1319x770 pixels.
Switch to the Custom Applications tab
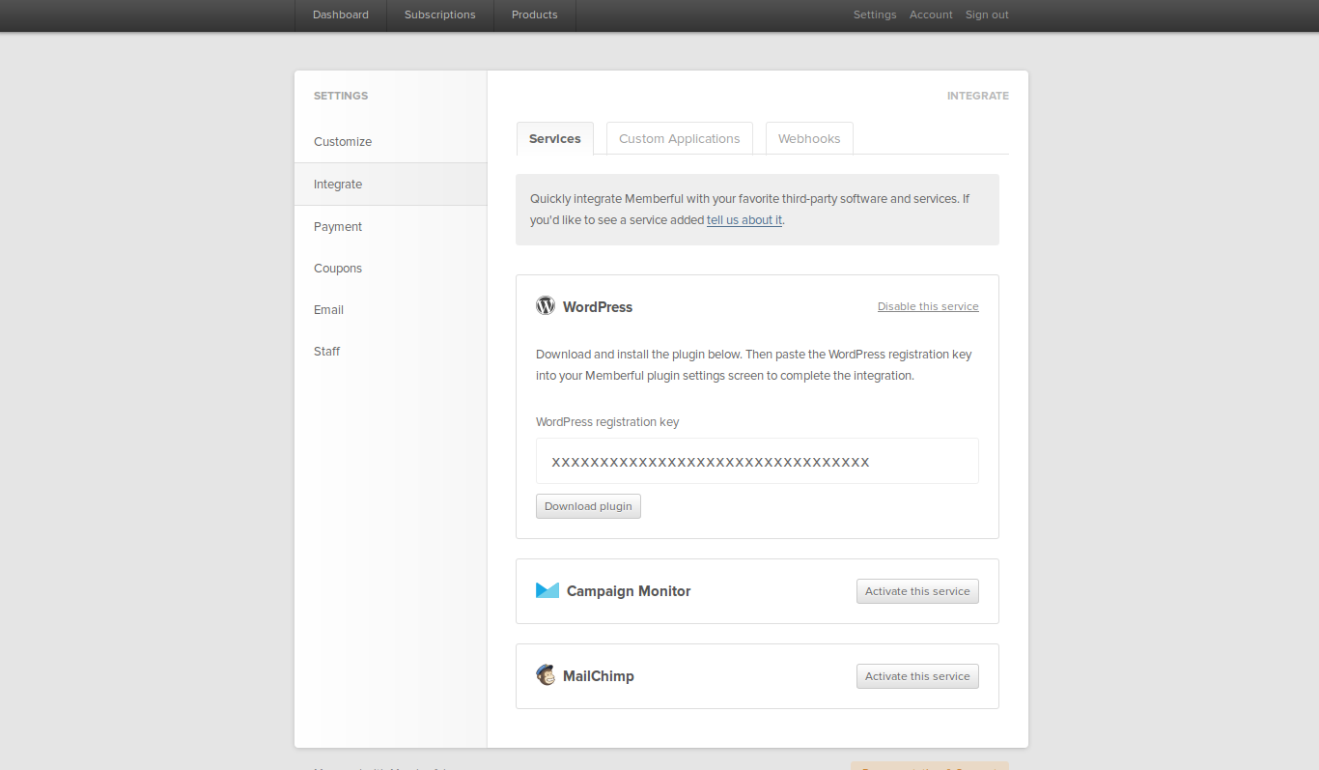coord(680,138)
